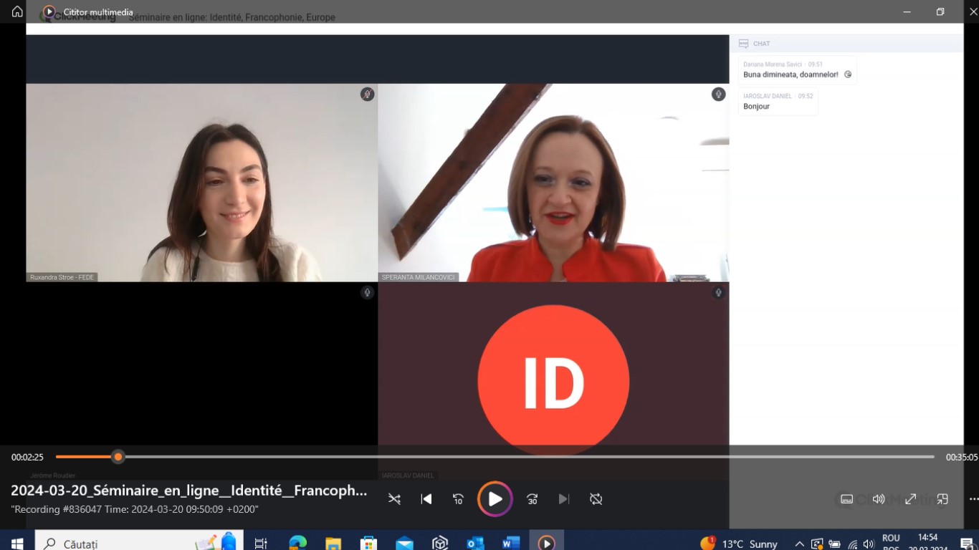The width and height of the screenshot is (979, 550).
Task: Toggle repeat mode
Action: [x=596, y=499]
